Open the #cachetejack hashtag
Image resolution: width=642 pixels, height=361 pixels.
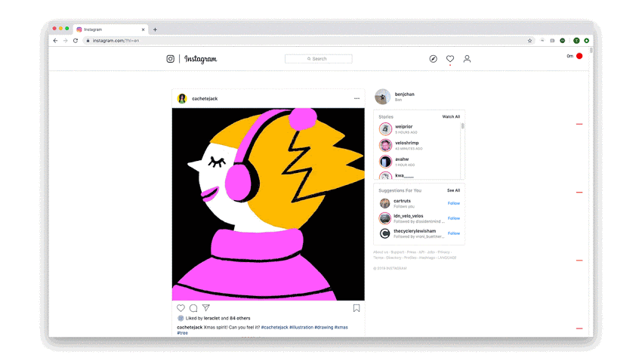point(274,328)
